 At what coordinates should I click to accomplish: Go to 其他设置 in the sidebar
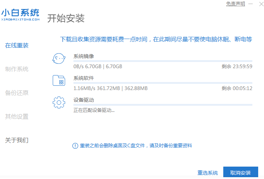[17, 117]
